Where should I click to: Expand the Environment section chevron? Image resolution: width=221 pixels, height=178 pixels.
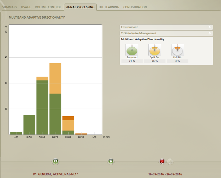coord(210,27)
